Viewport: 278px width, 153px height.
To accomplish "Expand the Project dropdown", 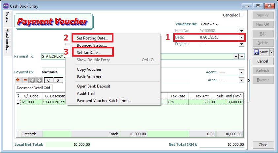I will pyautogui.click(x=241, y=44).
